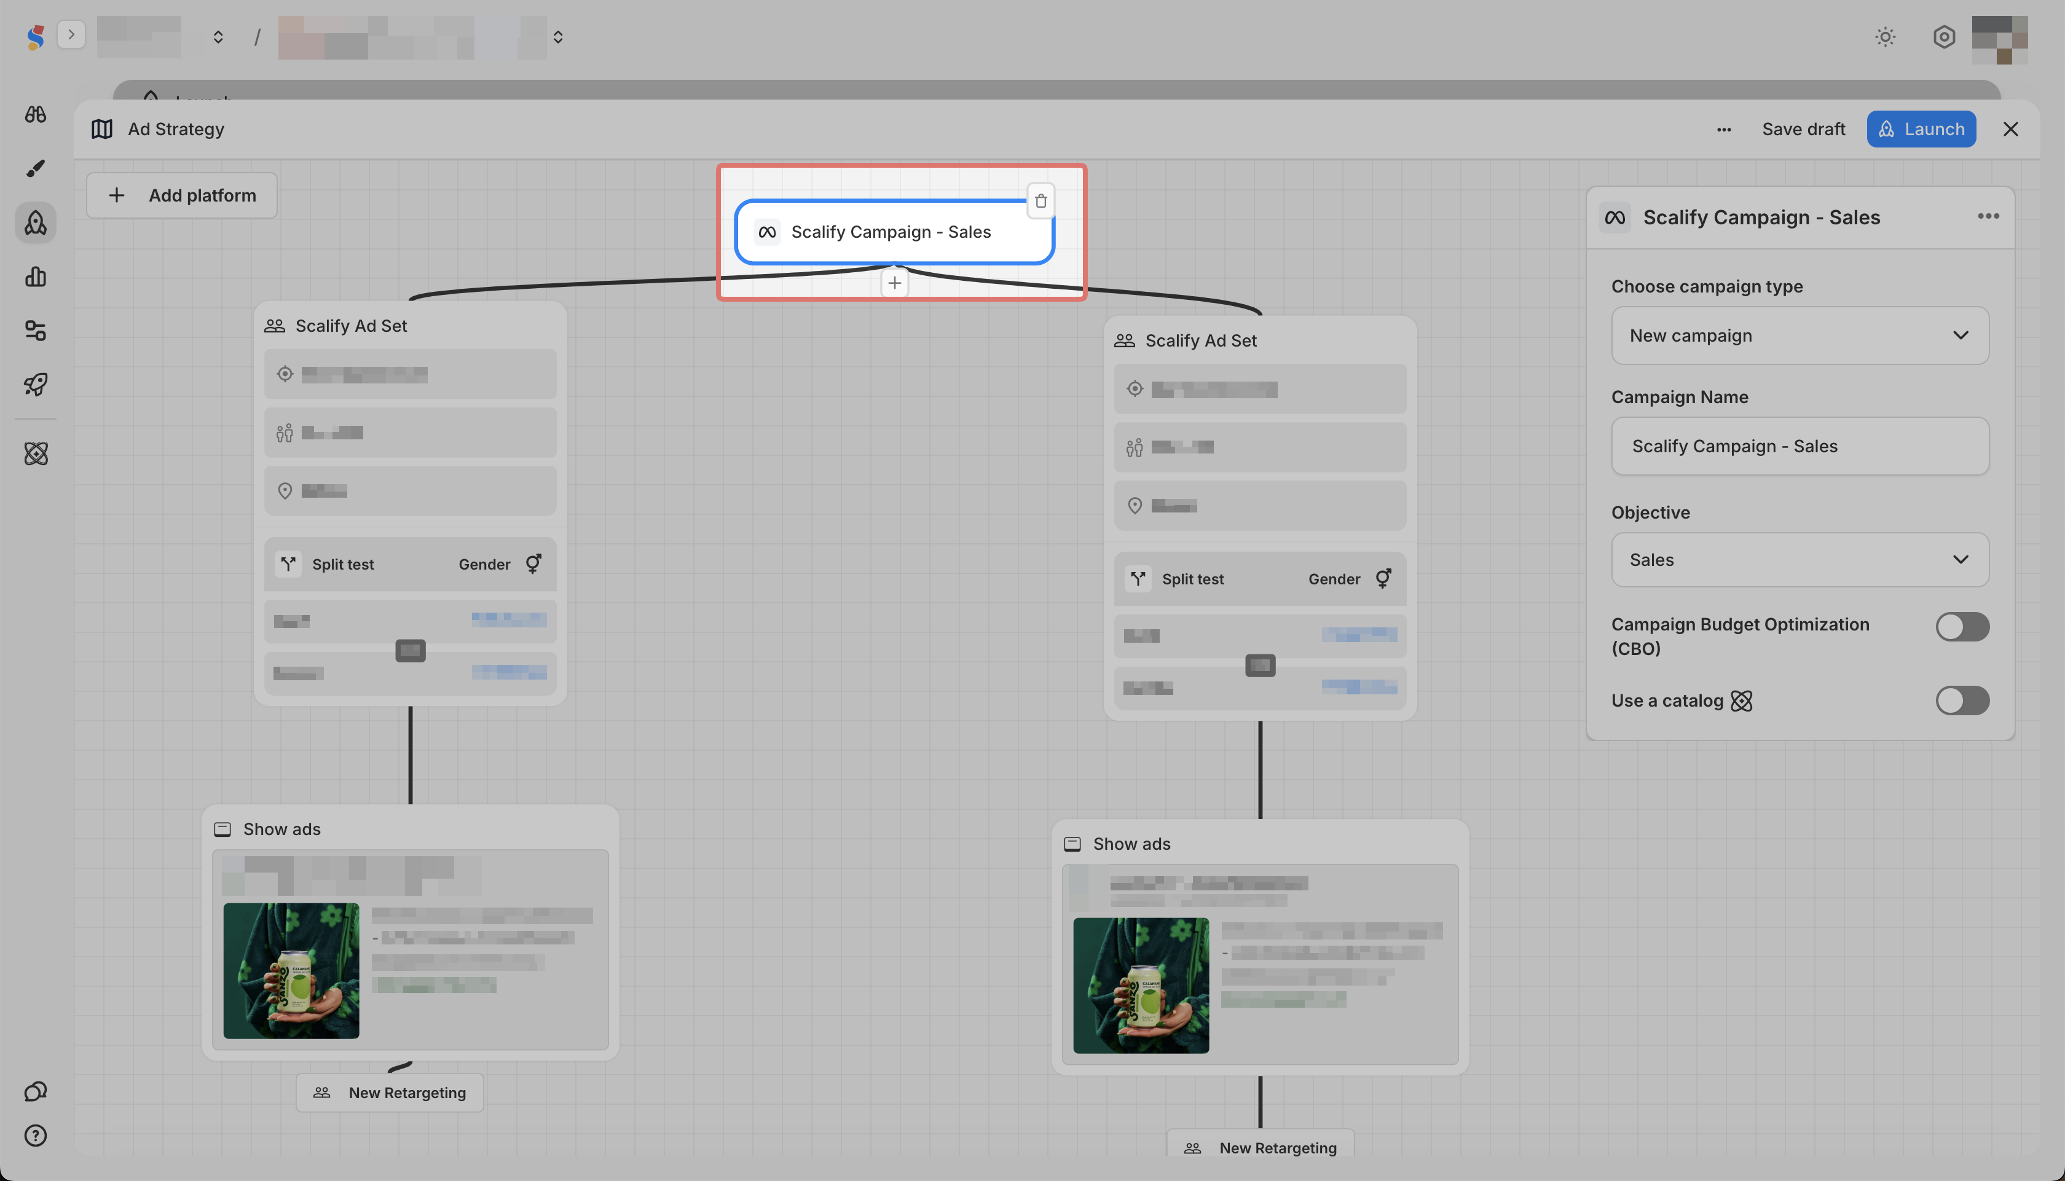Viewport: 2065px width, 1181px height.
Task: Open the help question mark icon
Action: click(36, 1136)
